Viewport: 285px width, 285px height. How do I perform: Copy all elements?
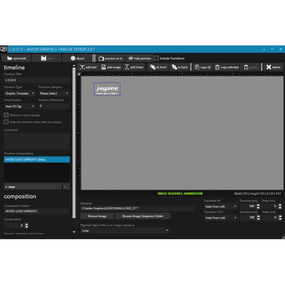(x=202, y=67)
